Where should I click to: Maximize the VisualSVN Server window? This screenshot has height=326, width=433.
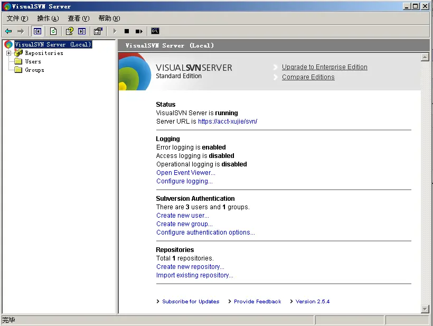click(x=415, y=6)
